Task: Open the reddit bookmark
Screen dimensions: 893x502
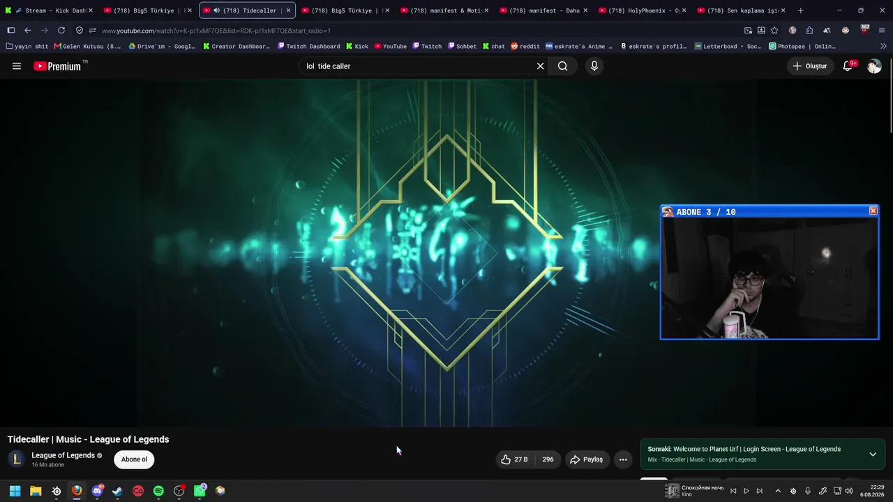Action: [x=525, y=47]
